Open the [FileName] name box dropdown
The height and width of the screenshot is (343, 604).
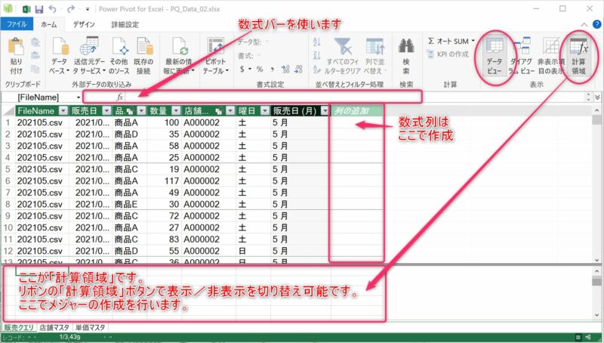tap(79, 97)
